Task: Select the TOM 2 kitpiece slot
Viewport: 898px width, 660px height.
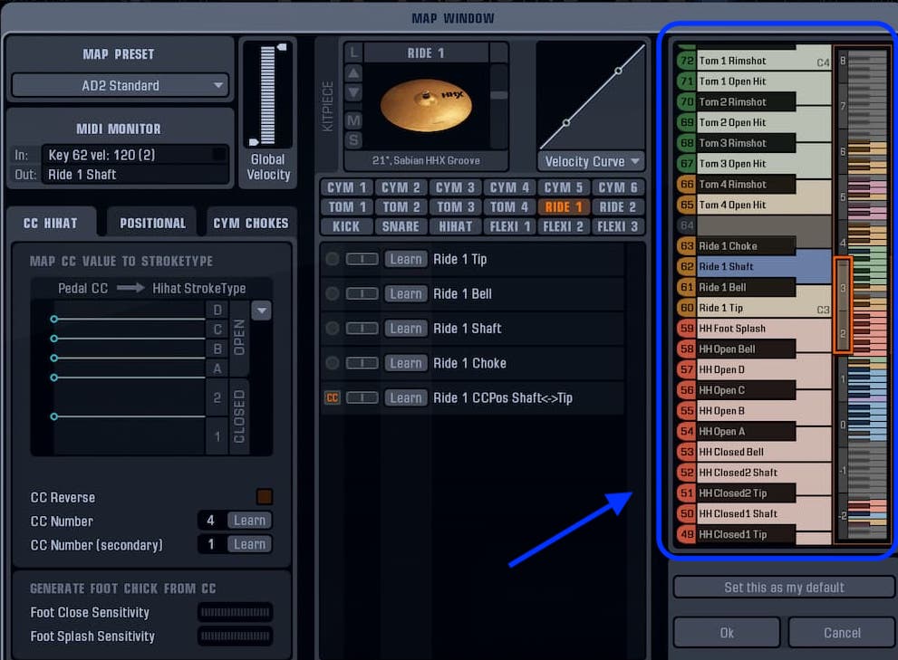Action: pos(401,207)
